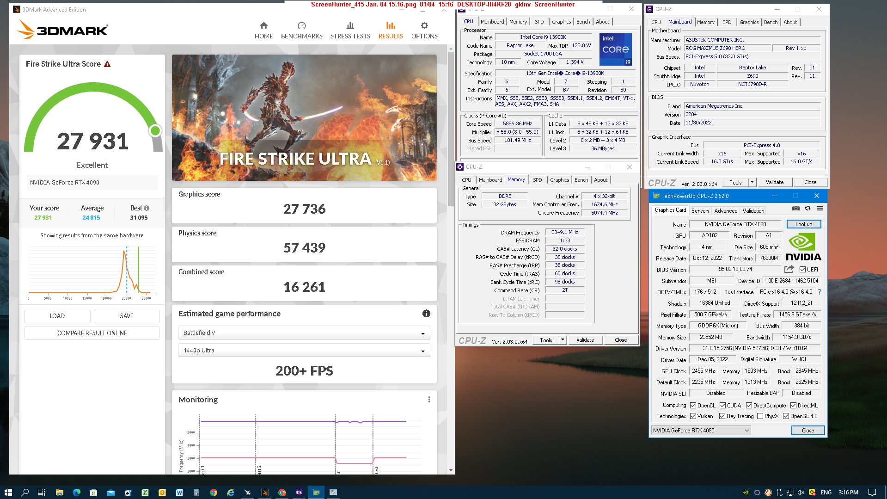This screenshot has width=887, height=499.
Task: Switch to the Sensors tab in GPU-Z
Action: tap(700, 211)
